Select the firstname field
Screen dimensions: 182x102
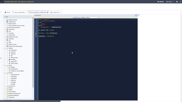tap(13, 54)
